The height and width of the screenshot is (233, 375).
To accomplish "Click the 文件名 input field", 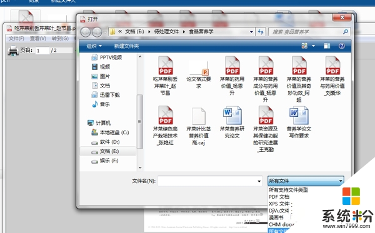I will [210, 181].
